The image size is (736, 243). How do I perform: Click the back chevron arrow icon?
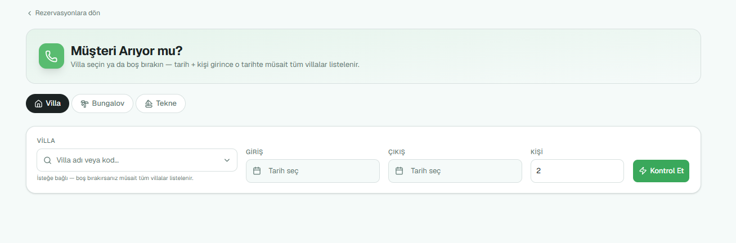pos(29,13)
